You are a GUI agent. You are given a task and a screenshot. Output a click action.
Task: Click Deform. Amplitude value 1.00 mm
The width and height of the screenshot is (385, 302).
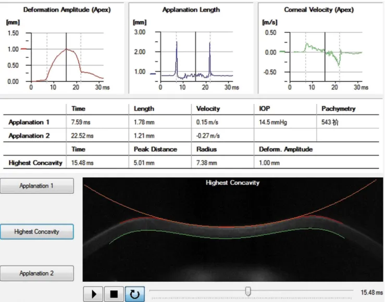(x=269, y=163)
